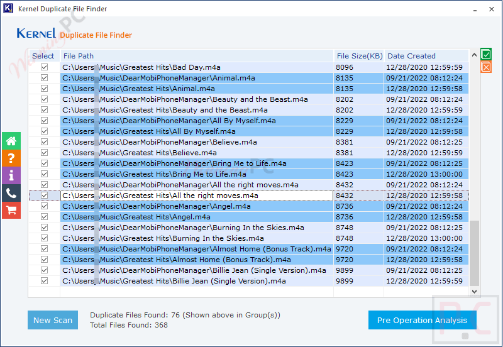Screen dimensions: 503x347
Task: Click the scrollbar up arrow
Action: pos(474,55)
